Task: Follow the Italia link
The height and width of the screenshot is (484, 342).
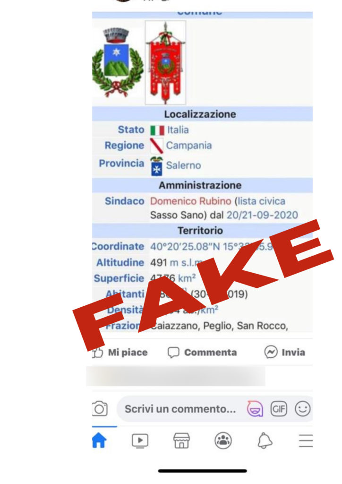Action: point(178,130)
